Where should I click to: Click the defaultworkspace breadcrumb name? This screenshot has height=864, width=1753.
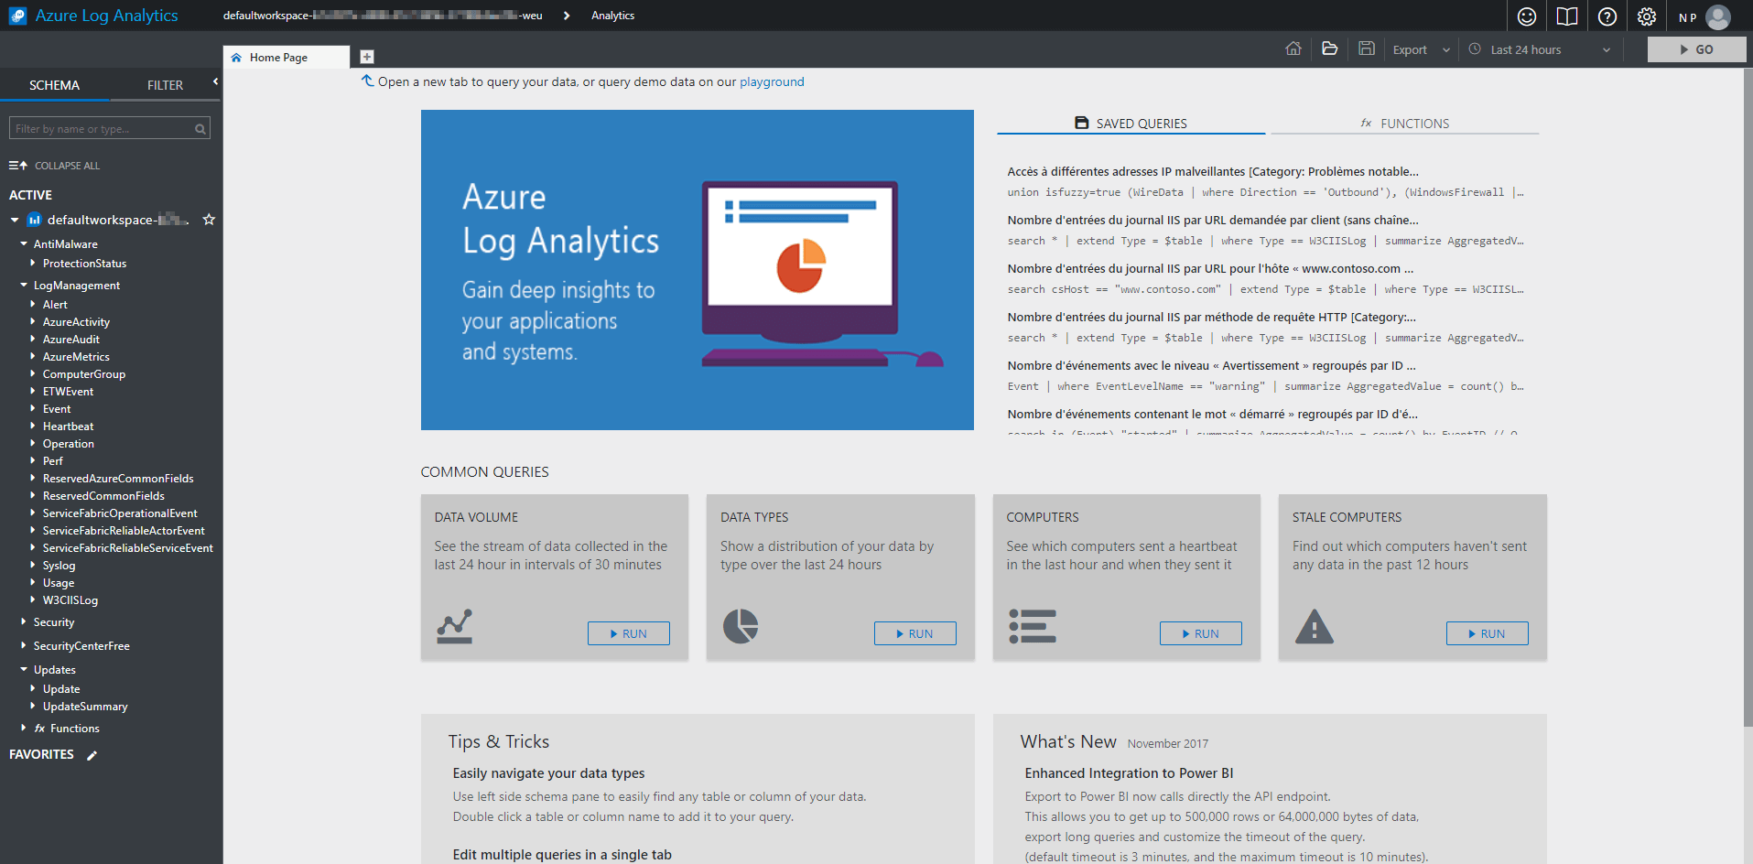pyautogui.click(x=383, y=16)
